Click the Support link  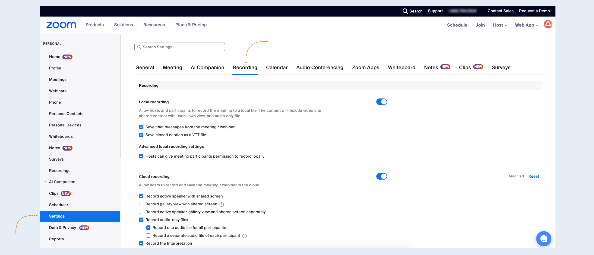tap(435, 11)
